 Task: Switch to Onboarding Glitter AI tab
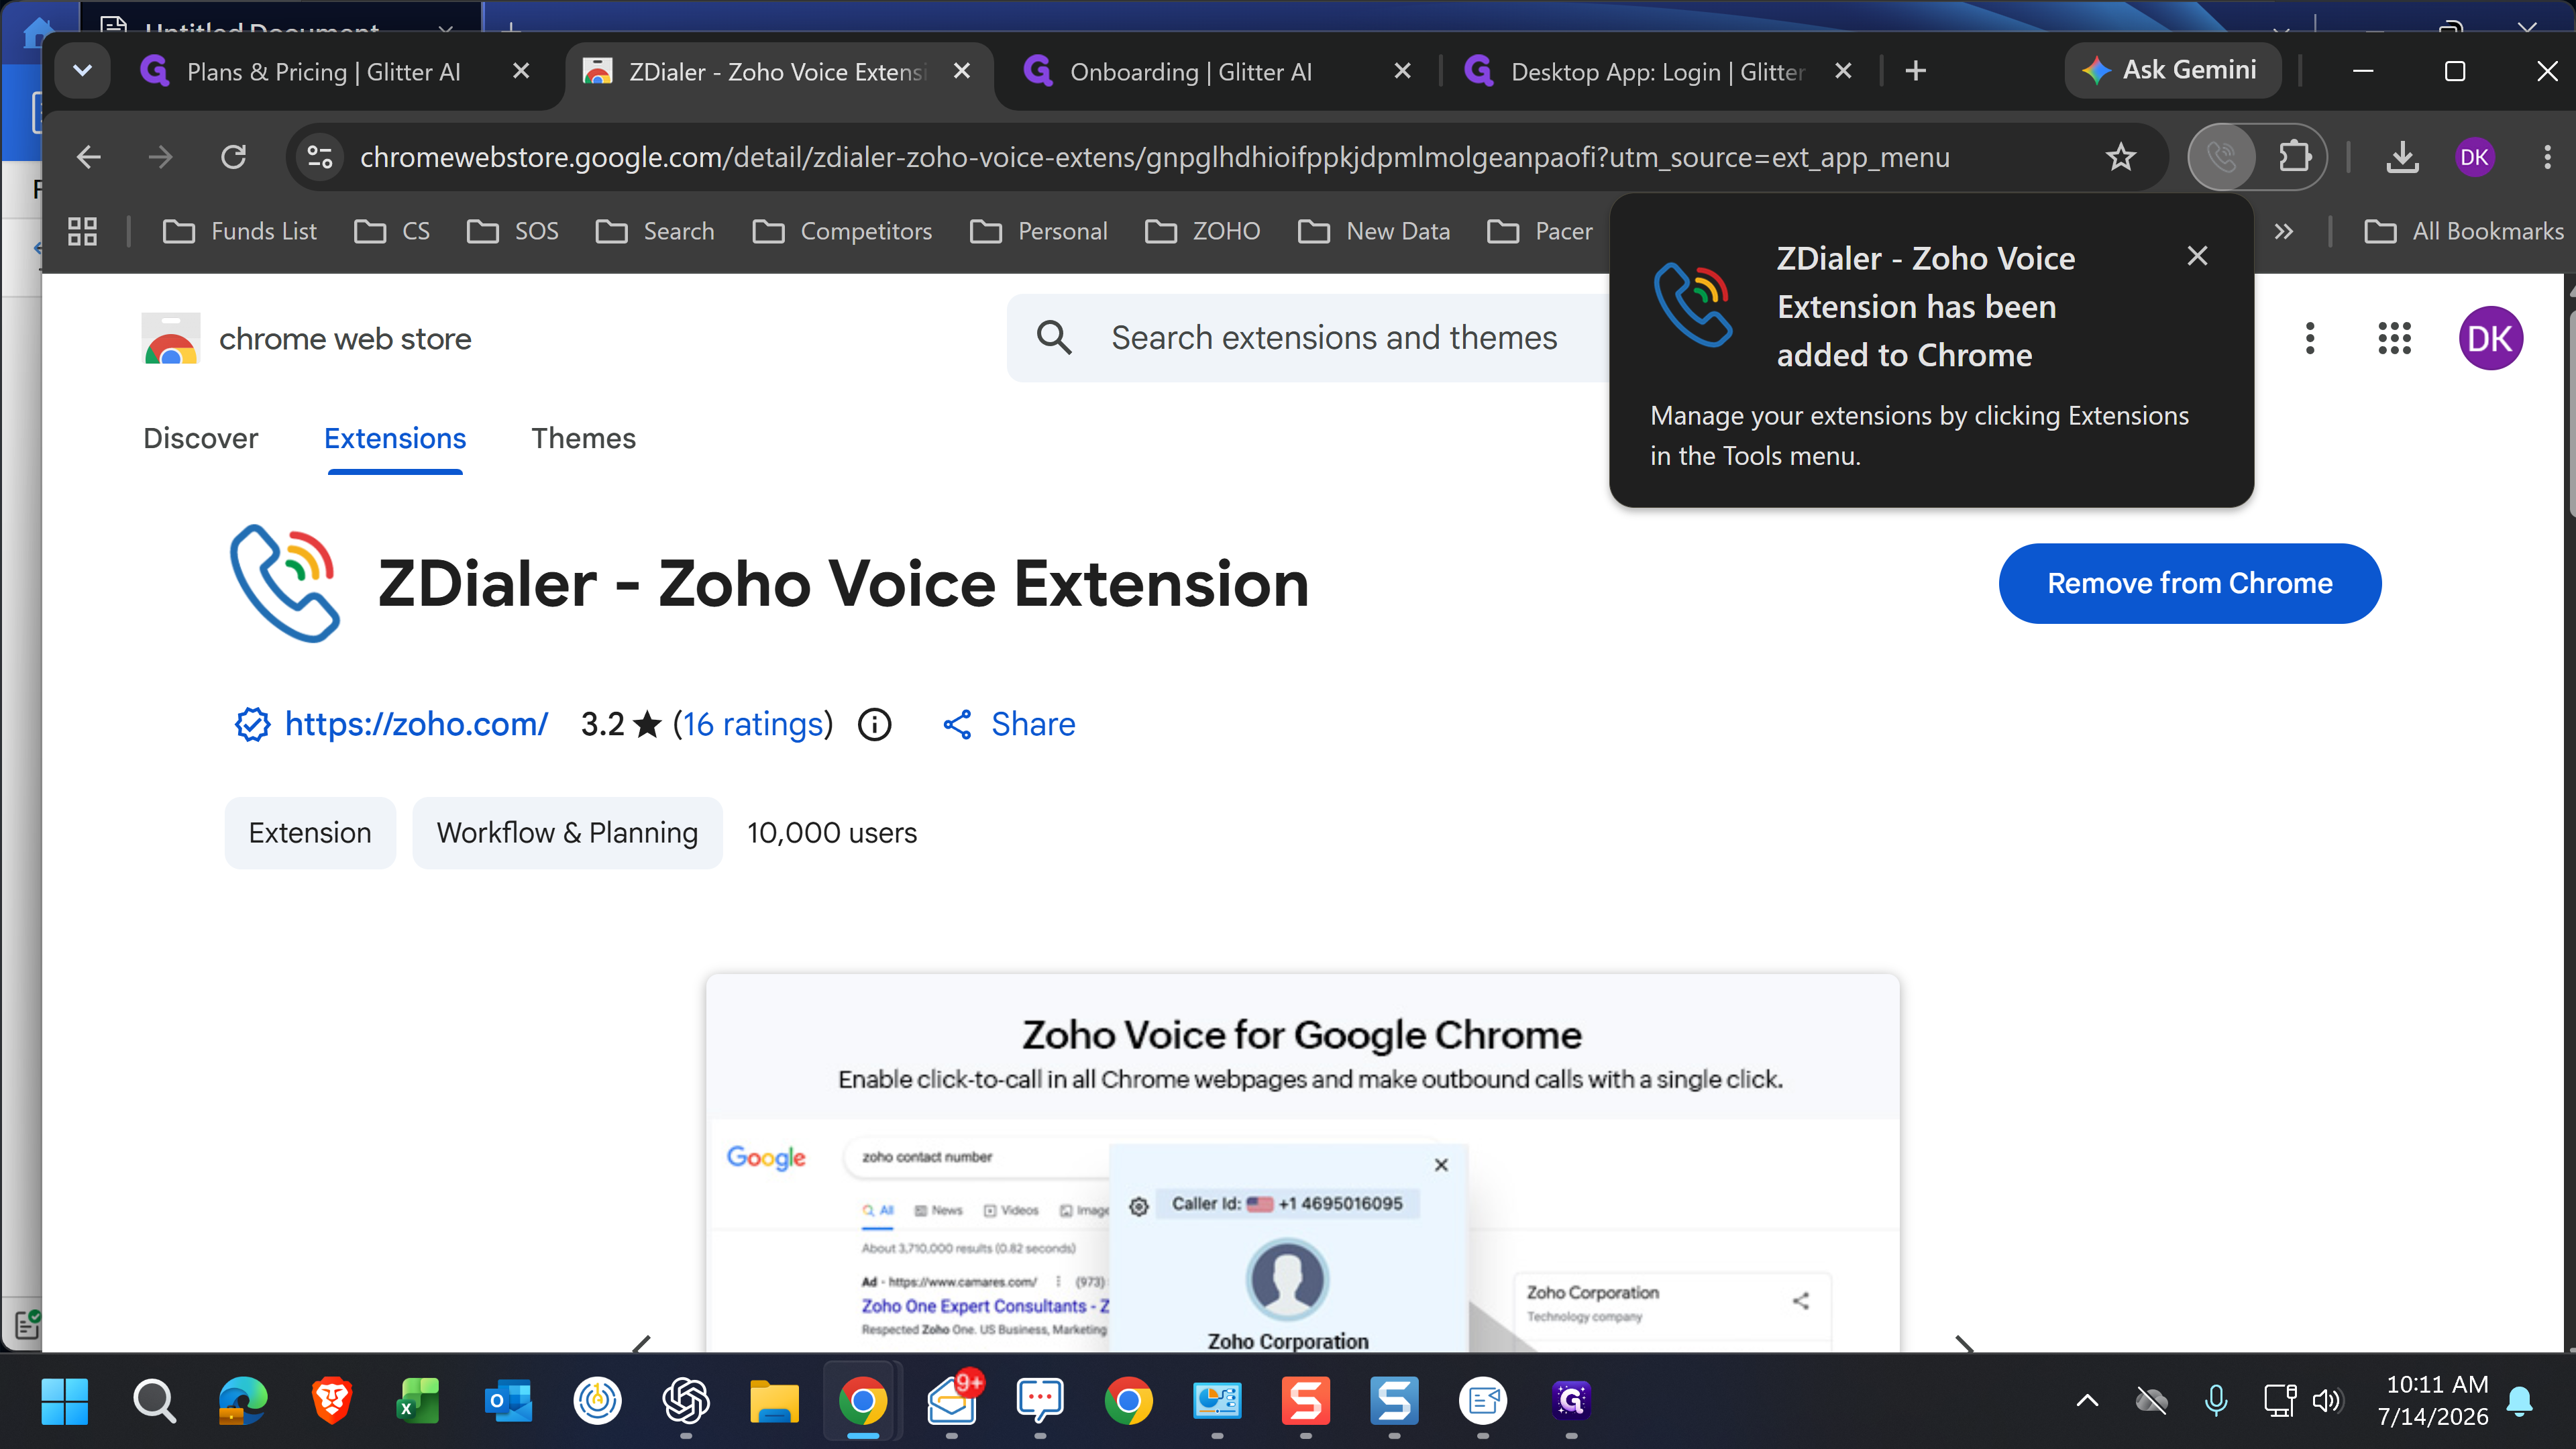(1190, 72)
